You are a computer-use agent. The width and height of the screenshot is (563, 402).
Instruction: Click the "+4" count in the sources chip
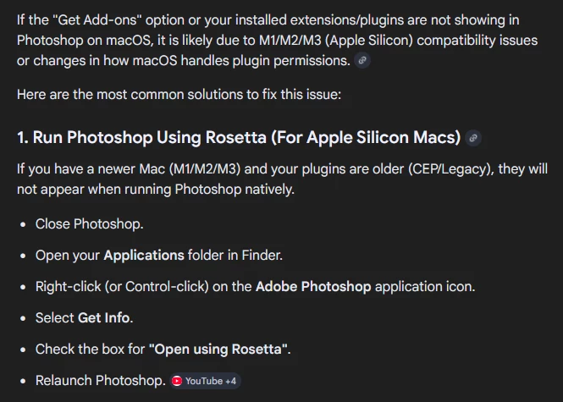pyautogui.click(x=230, y=381)
